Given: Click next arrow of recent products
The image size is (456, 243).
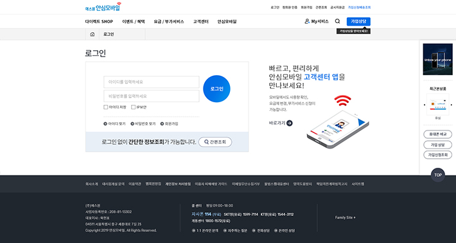Looking at the screenshot, I should point(452,105).
